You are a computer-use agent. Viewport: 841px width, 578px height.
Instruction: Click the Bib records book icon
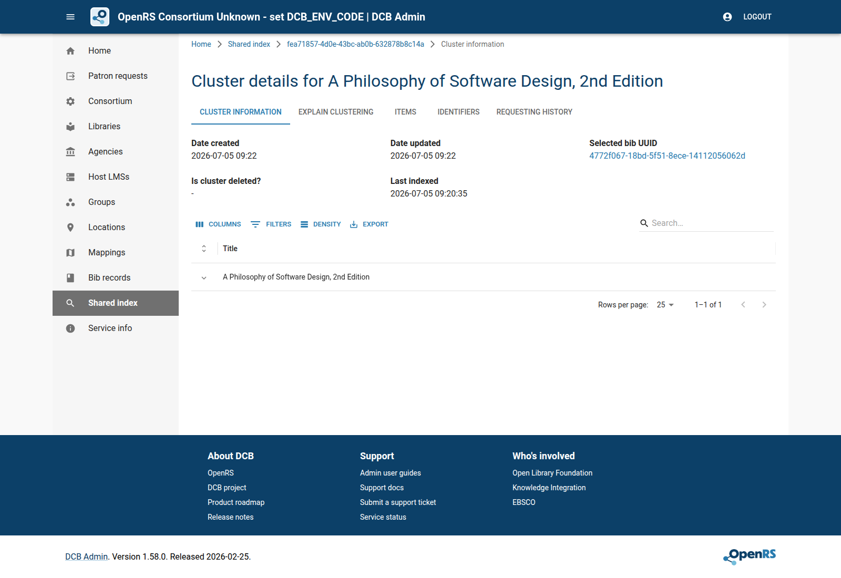click(70, 278)
